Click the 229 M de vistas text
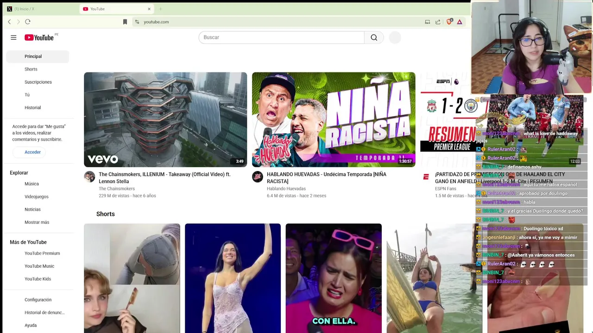This screenshot has width=593, height=333. pos(113,196)
